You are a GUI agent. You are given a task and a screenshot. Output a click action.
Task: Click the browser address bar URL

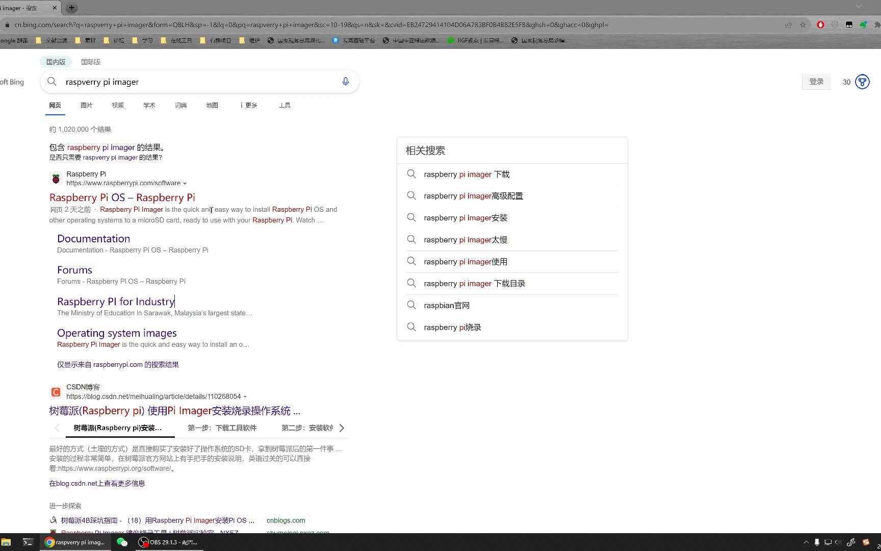(x=311, y=24)
